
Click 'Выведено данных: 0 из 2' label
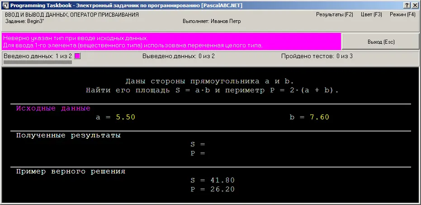(x=179, y=56)
